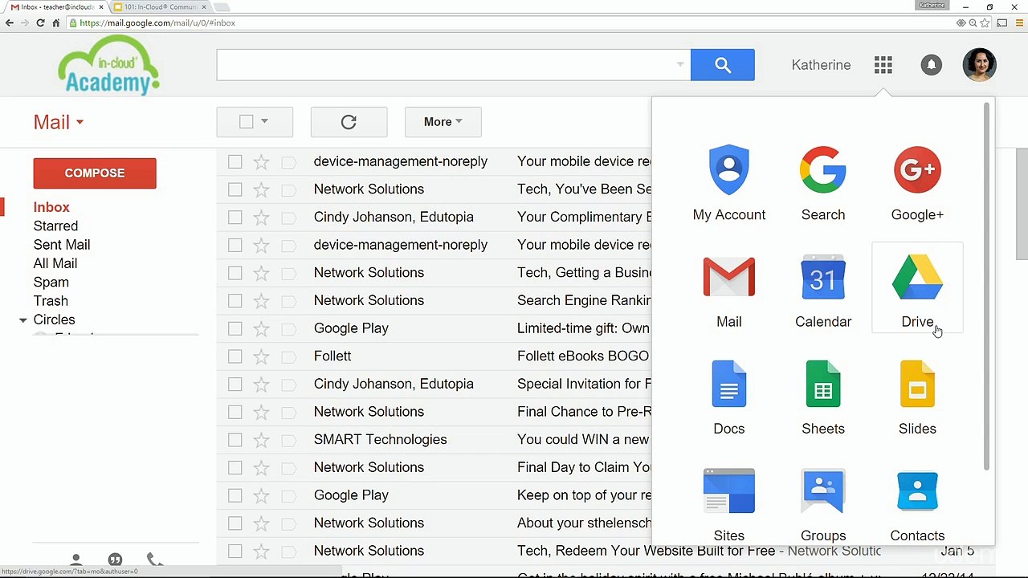
Task: Open the Trash folder
Action: (x=51, y=301)
